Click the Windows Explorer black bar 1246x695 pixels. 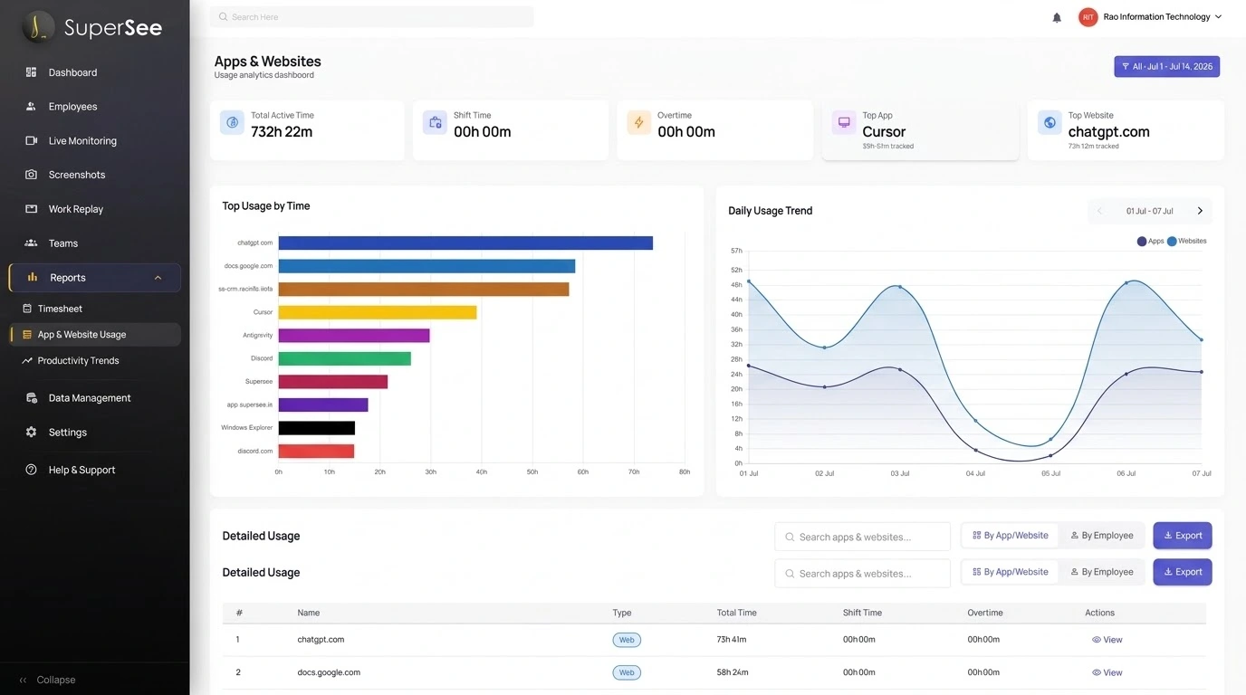tap(317, 428)
